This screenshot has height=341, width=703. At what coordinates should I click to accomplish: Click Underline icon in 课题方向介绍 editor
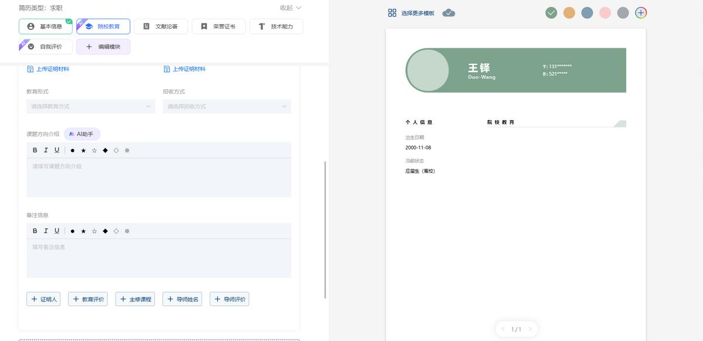tap(57, 150)
